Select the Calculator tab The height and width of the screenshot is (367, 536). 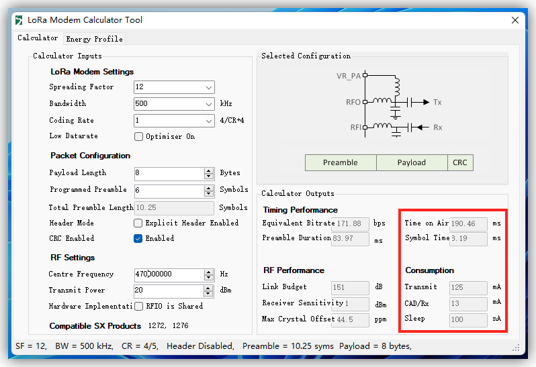point(38,38)
